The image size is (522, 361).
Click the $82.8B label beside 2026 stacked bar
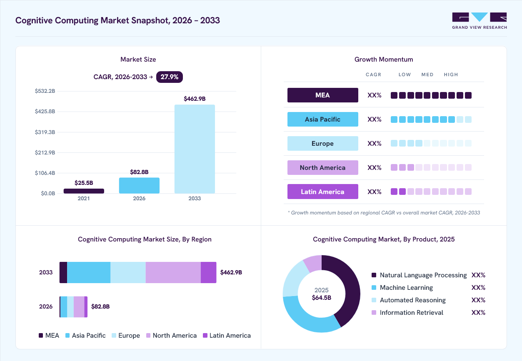100,306
